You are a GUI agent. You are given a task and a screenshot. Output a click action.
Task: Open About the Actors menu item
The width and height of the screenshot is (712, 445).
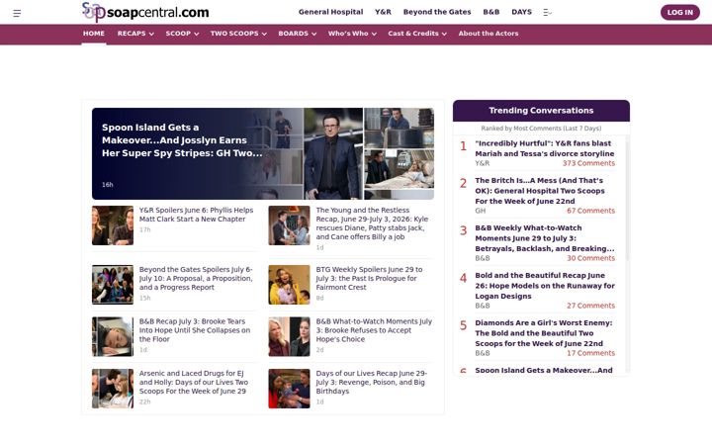pos(489,34)
